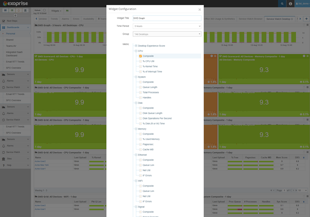
Task: Check Total Processes metric
Action: tap(140, 93)
